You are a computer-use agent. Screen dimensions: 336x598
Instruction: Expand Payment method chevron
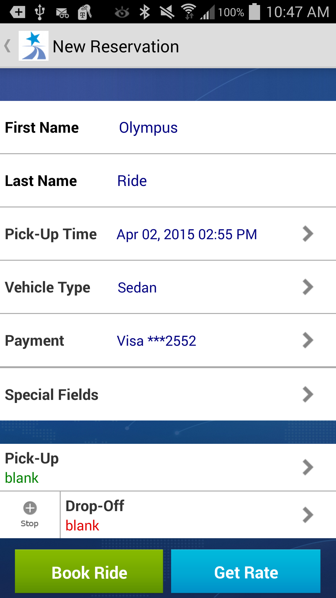point(308,340)
